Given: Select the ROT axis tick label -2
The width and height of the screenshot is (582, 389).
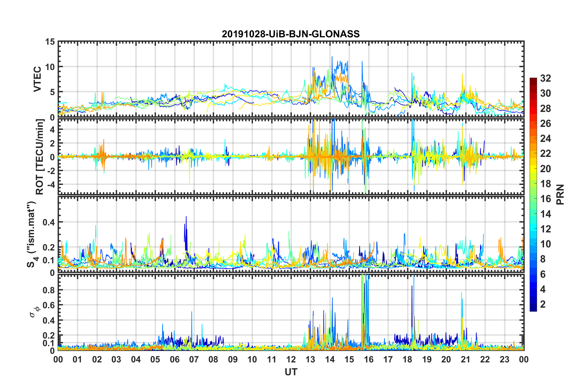Looking at the screenshot, I should point(51,171).
